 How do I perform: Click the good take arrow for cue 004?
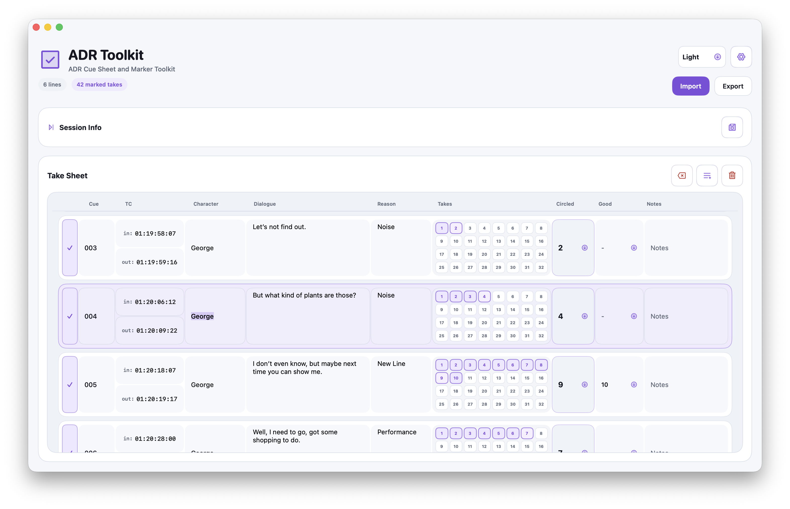tap(634, 316)
